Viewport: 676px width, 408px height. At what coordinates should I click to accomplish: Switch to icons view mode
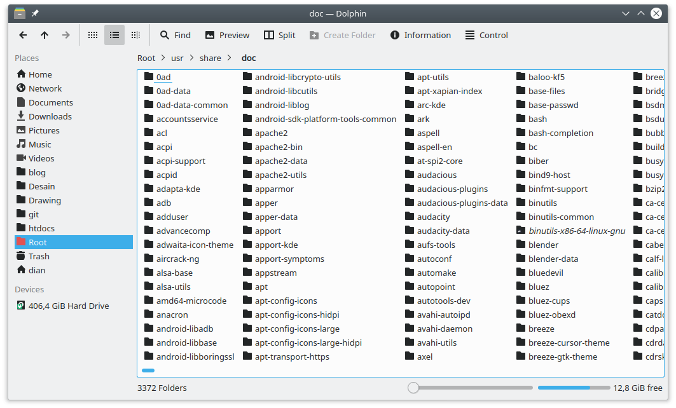tap(92, 35)
